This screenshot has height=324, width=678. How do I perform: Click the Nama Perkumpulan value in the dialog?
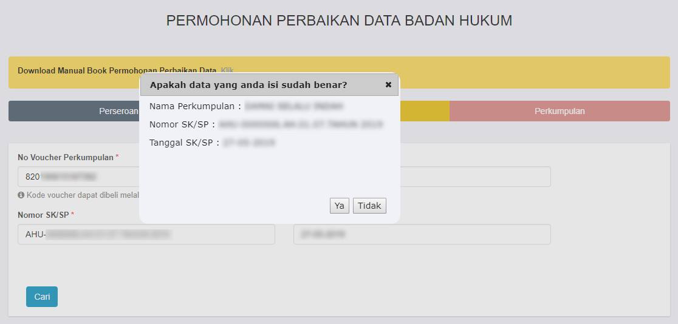click(x=294, y=107)
